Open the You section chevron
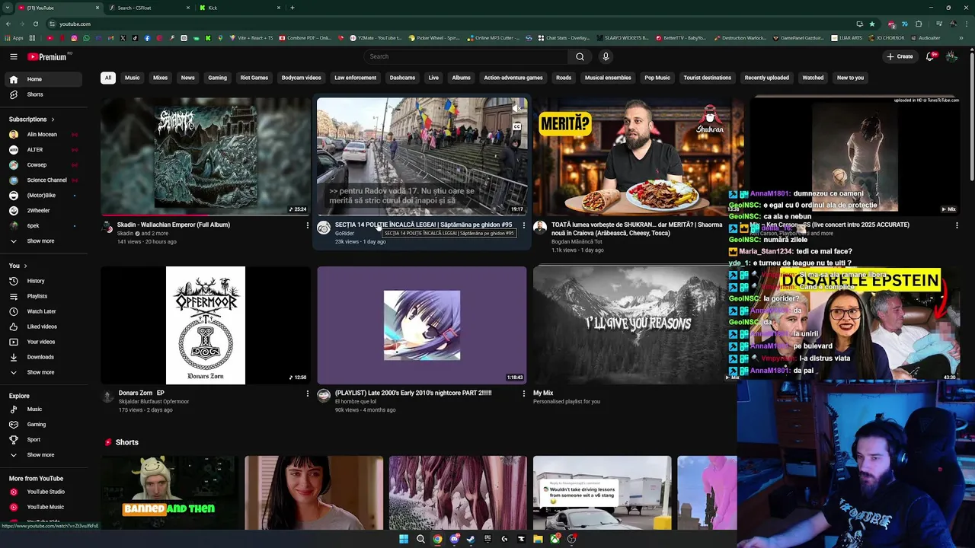The width and height of the screenshot is (975, 548). click(25, 266)
